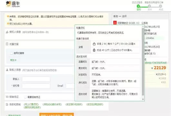Click the green link under 使用优惠券
This screenshot has height=116, width=171.
(x=13, y=60)
